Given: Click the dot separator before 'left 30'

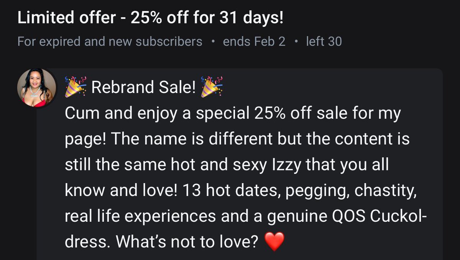Looking at the screenshot, I should pos(296,41).
